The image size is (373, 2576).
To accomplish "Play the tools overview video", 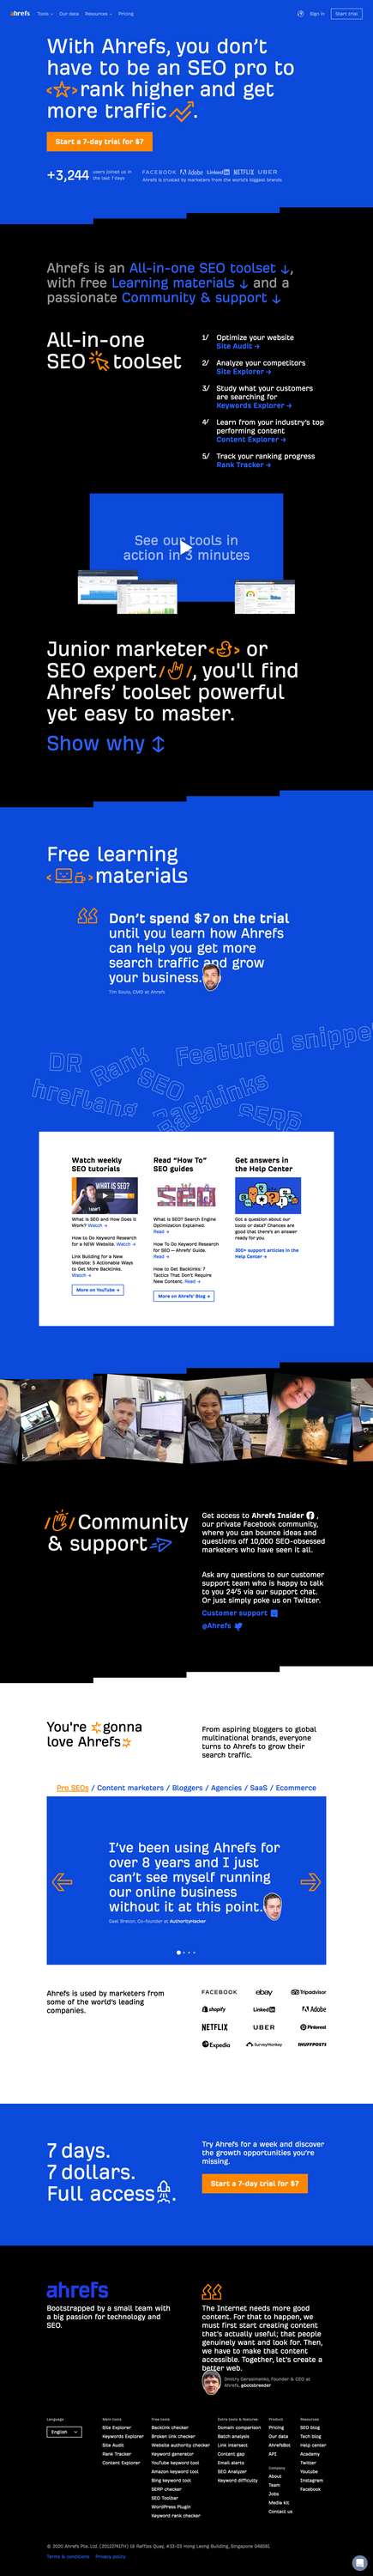I will (187, 547).
